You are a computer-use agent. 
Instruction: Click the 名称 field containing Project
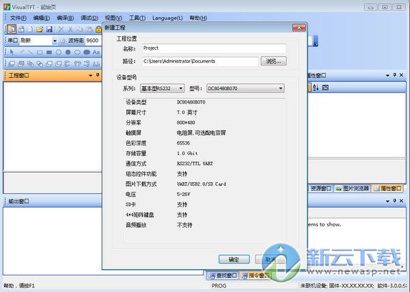214,48
